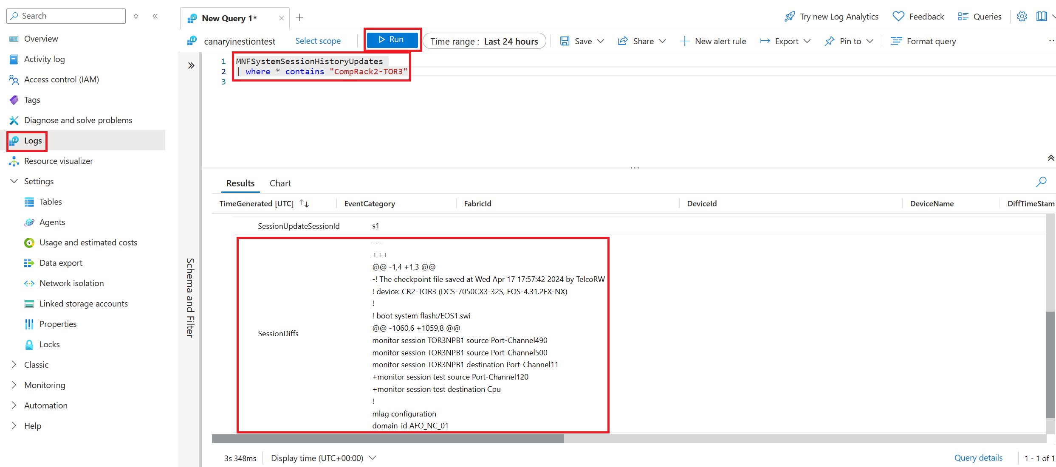This screenshot has width=1056, height=467.
Task: Expand the Help group
Action: (x=14, y=426)
